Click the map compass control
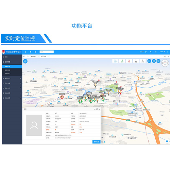Screen dimensions: 170x170 (x=165, y=63)
